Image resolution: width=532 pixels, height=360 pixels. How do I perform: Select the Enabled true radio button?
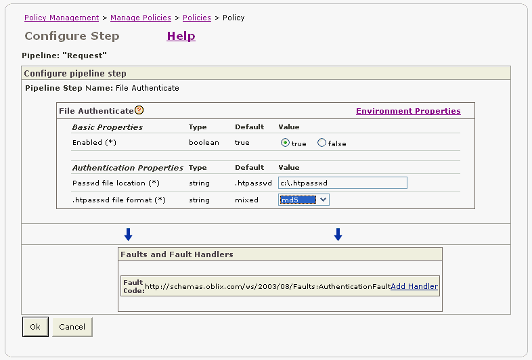point(285,143)
